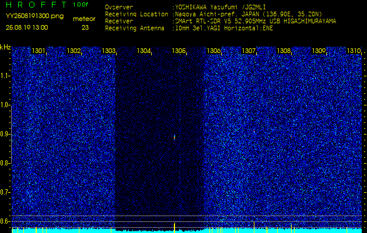Click the 0.9 kHz axis label
The height and width of the screenshot is (233, 367).
[x=5, y=134]
